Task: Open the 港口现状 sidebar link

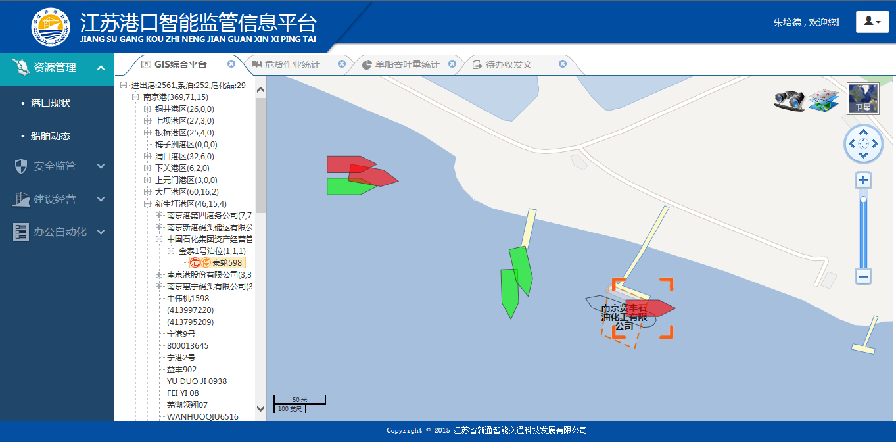Action: [x=51, y=103]
